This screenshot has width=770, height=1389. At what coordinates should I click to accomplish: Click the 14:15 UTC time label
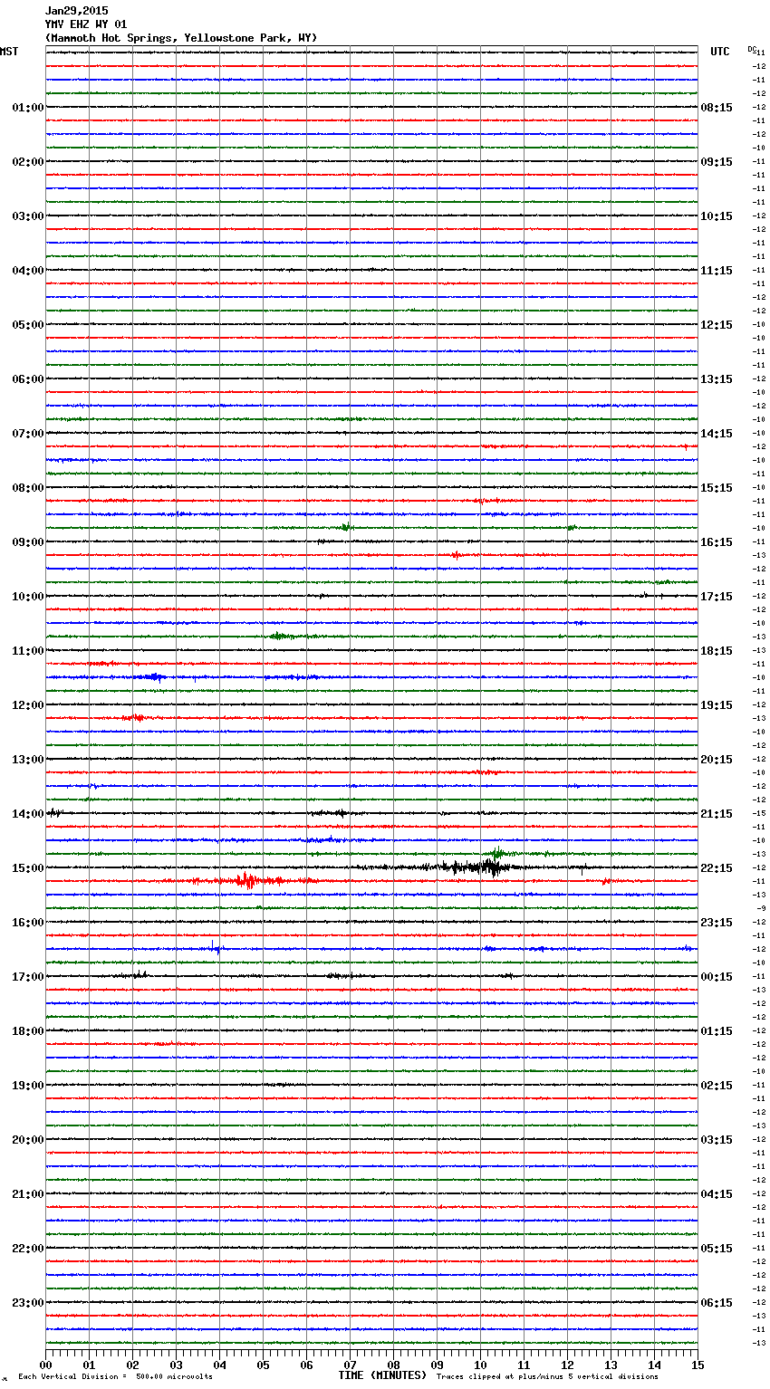(x=717, y=434)
